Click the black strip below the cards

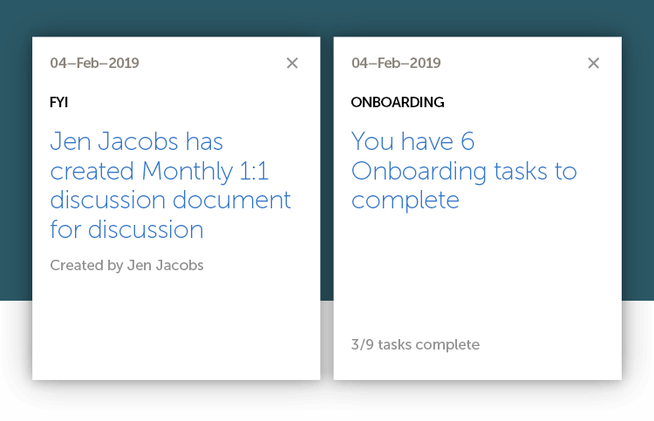point(327,402)
